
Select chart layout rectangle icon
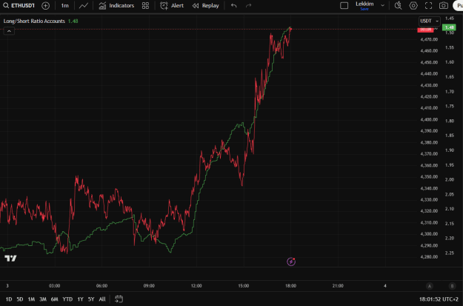coord(344,6)
